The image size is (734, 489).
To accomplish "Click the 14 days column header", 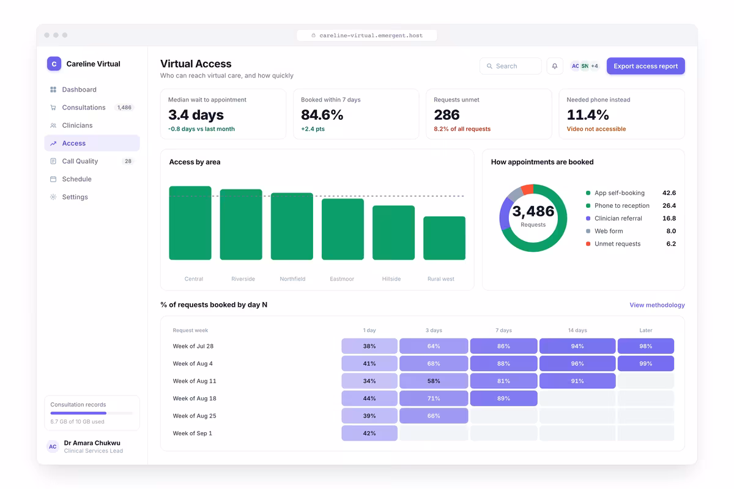I will pyautogui.click(x=577, y=330).
